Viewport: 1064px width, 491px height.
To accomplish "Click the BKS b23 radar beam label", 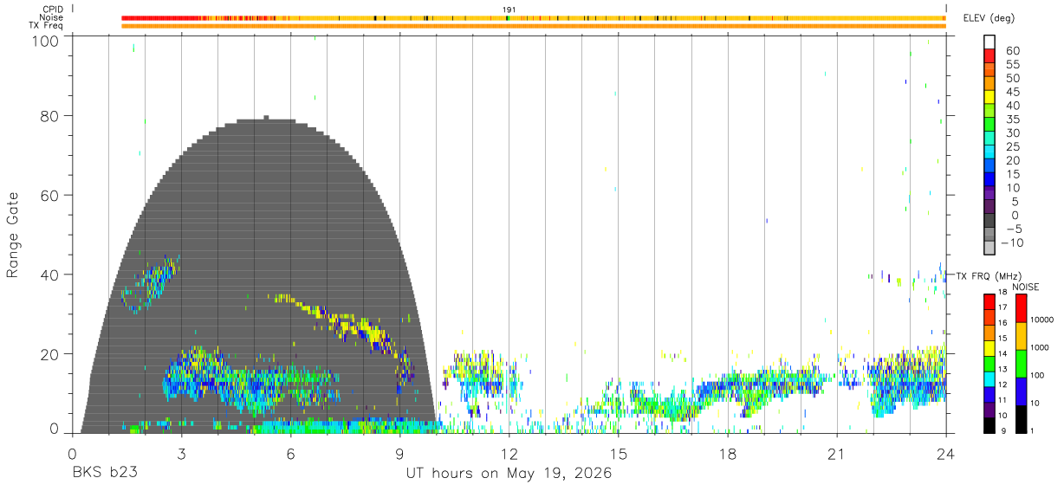I will tap(104, 474).
